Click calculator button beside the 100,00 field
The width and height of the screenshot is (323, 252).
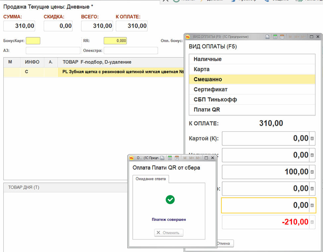point(312,172)
